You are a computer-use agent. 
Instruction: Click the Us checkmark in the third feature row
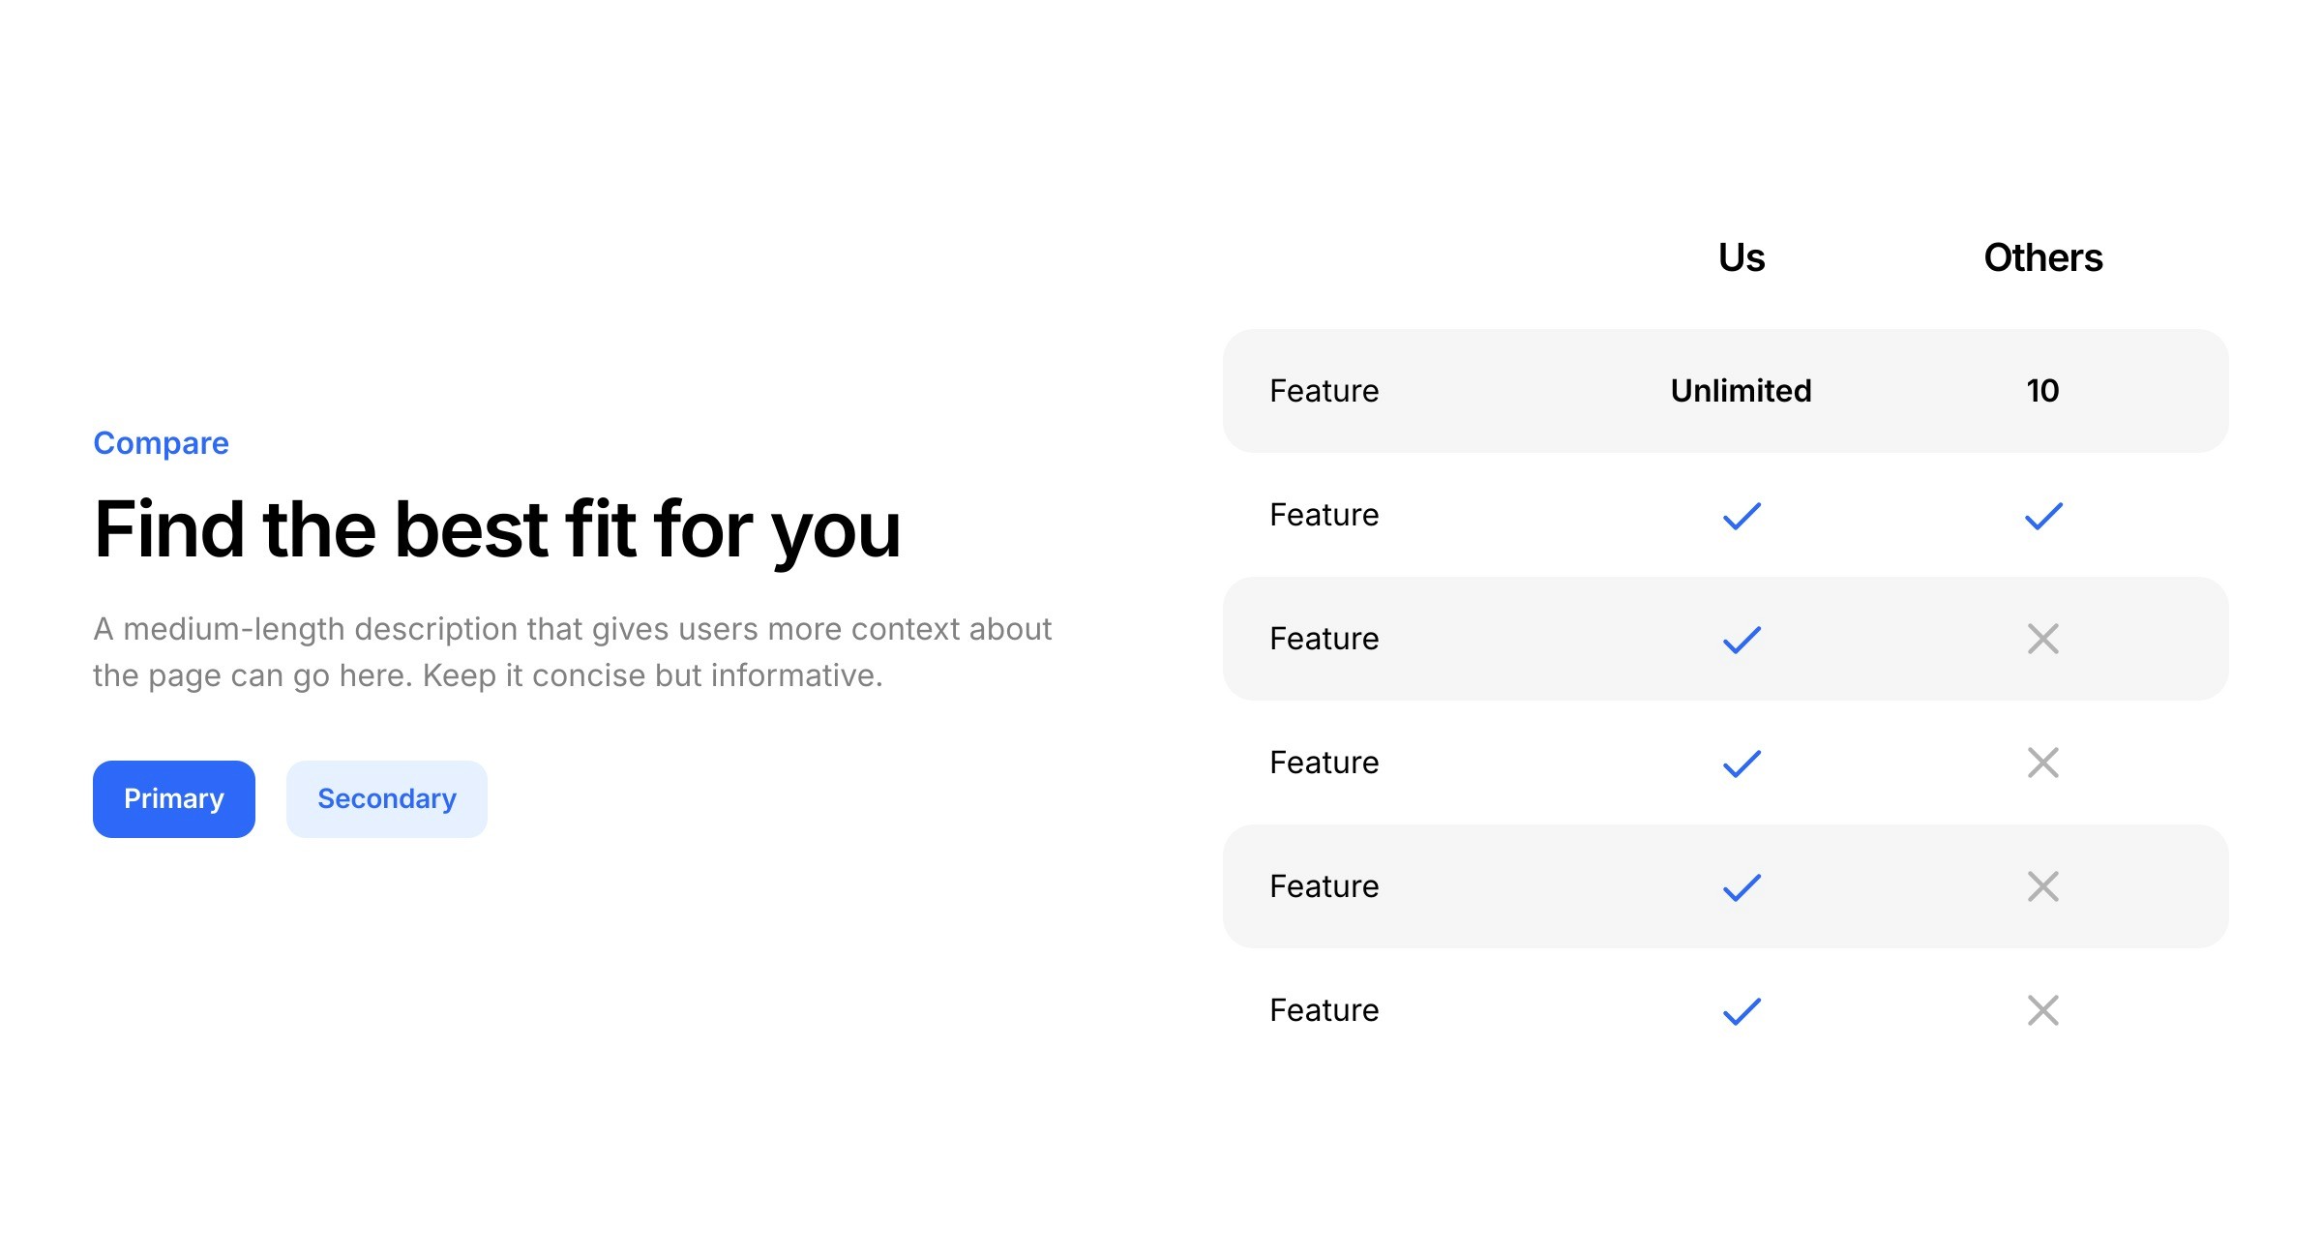tap(1741, 640)
